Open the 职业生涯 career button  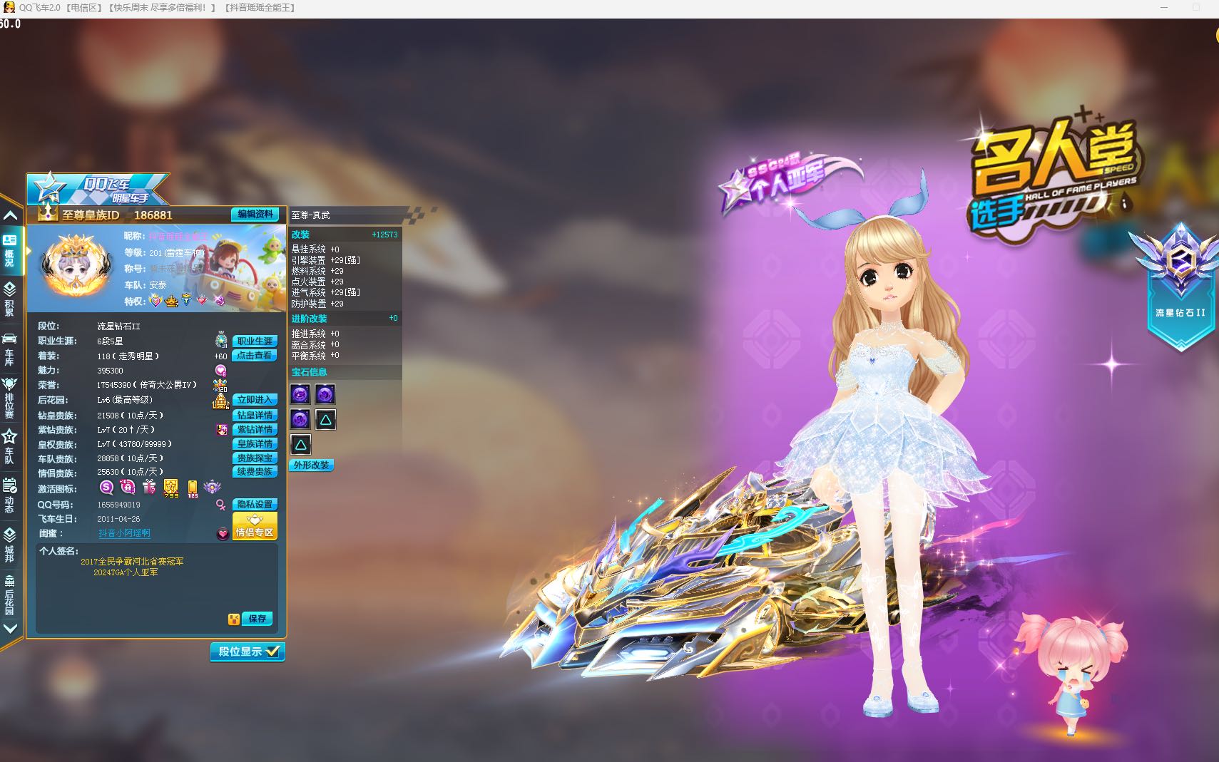pos(255,341)
